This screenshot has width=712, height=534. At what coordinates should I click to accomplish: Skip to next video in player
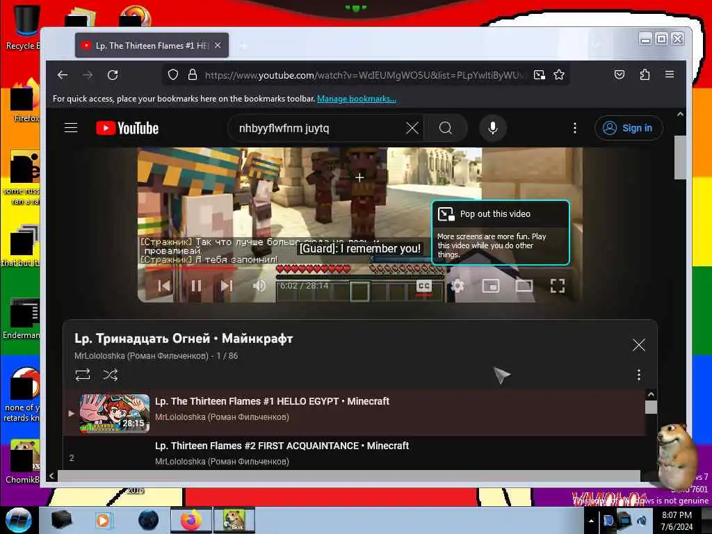(226, 286)
